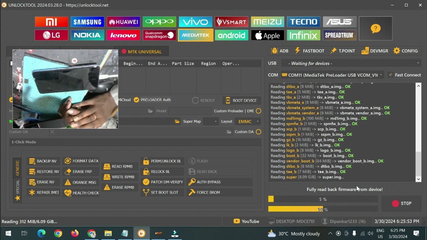Browse folder icon left of Model field

[150, 111]
